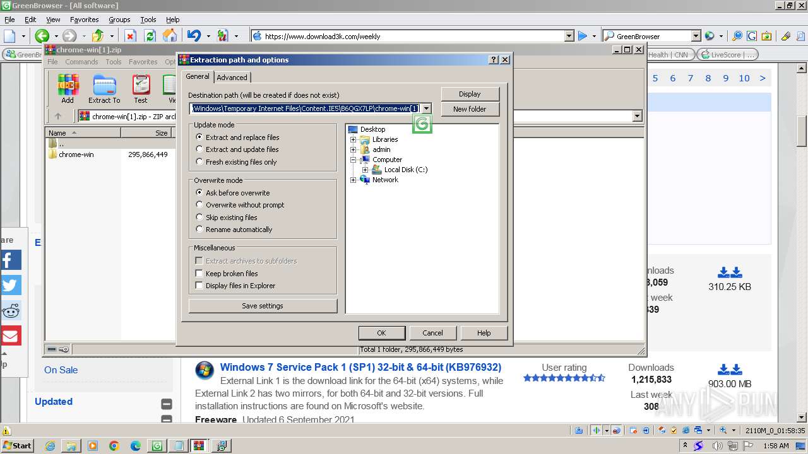Switch to the General tab
808x454 pixels.
198,76
